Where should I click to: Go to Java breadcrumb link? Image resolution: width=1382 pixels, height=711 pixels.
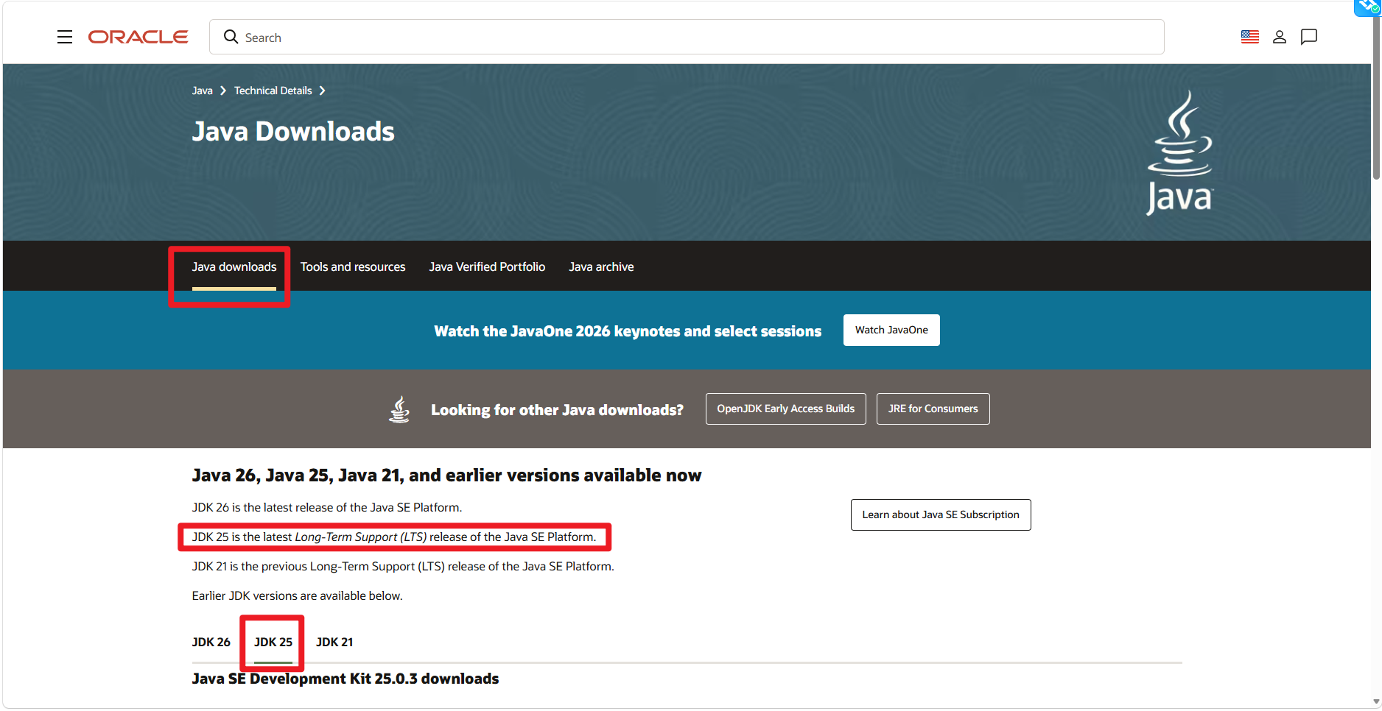(202, 91)
